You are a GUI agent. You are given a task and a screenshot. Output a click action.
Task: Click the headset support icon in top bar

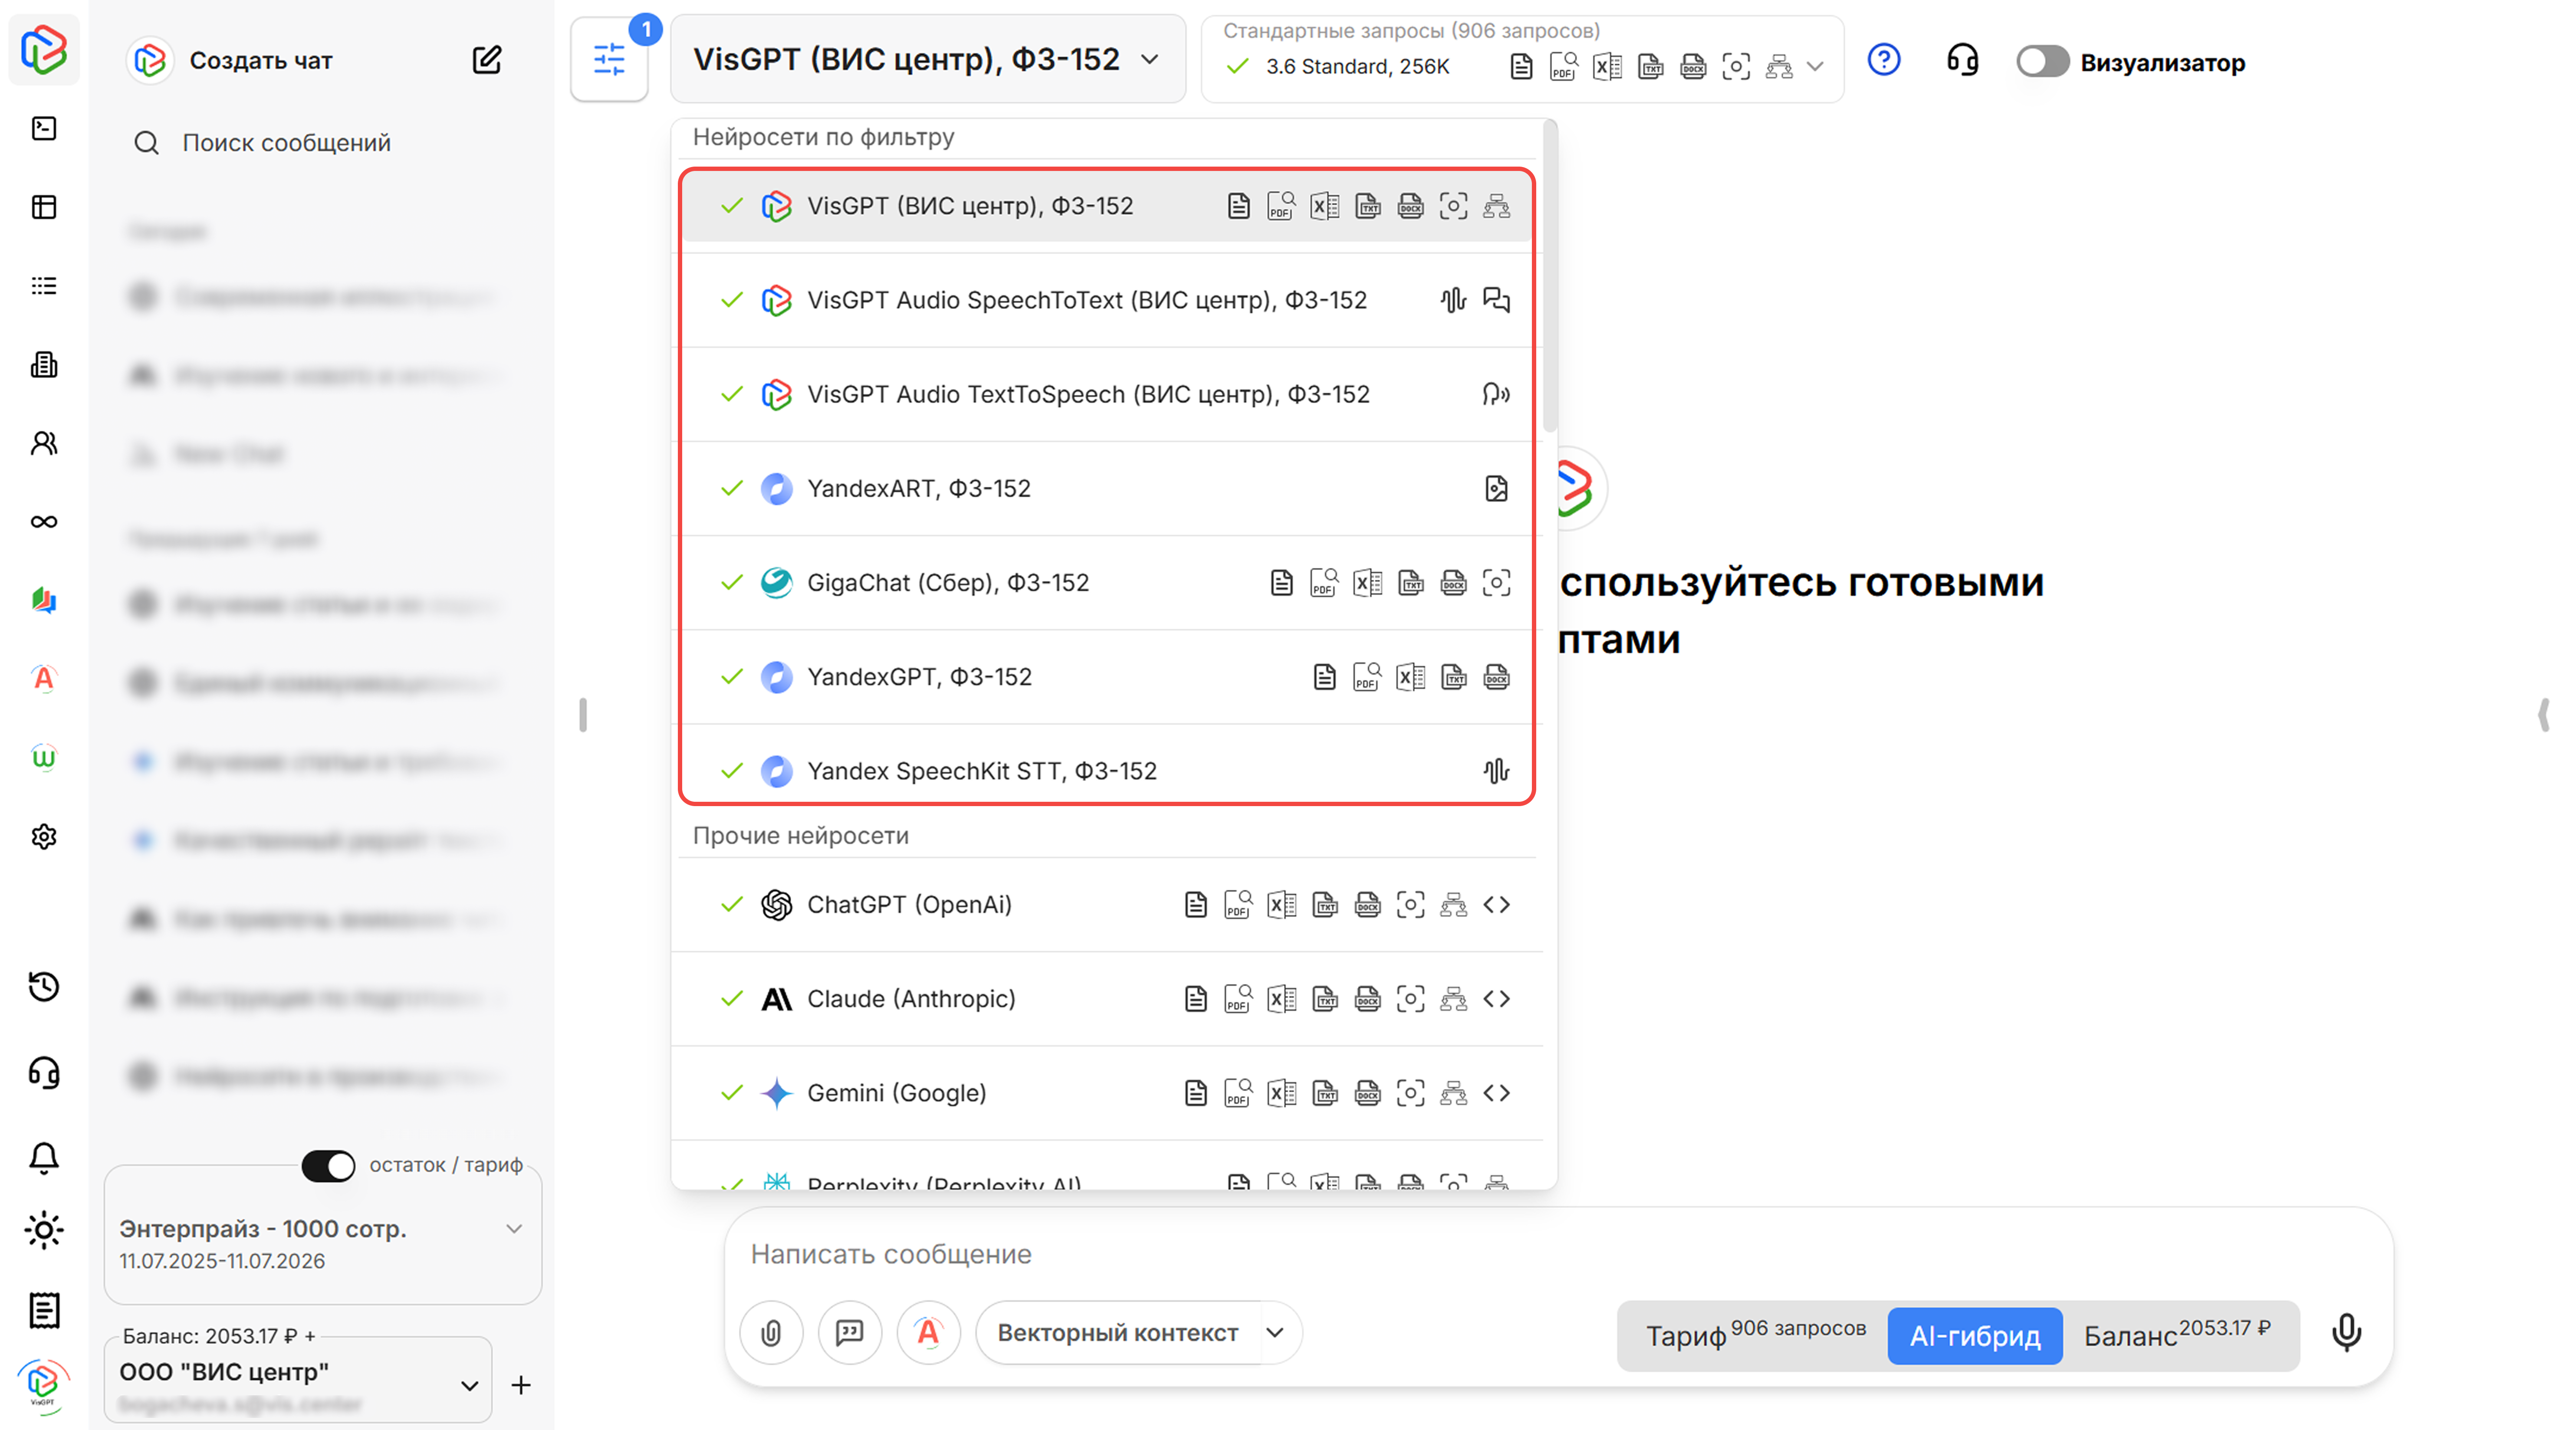click(x=1963, y=60)
